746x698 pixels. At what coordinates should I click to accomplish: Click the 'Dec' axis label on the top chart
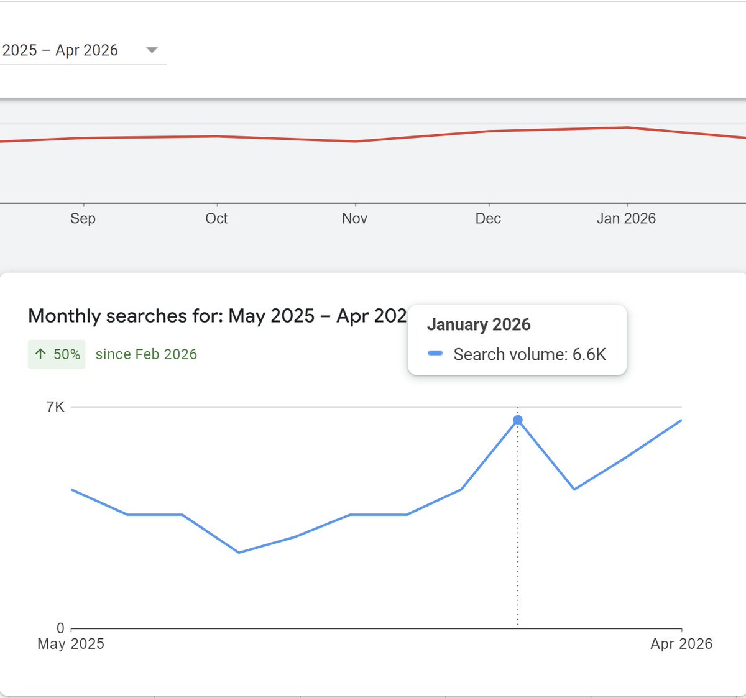pos(488,218)
